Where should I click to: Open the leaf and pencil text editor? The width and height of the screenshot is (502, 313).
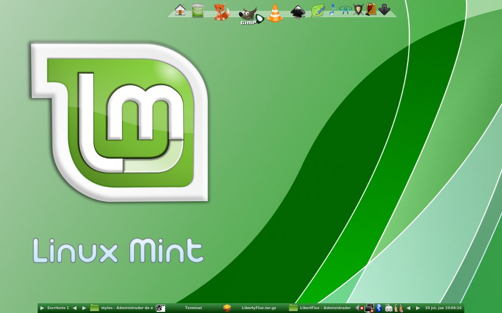(x=318, y=10)
